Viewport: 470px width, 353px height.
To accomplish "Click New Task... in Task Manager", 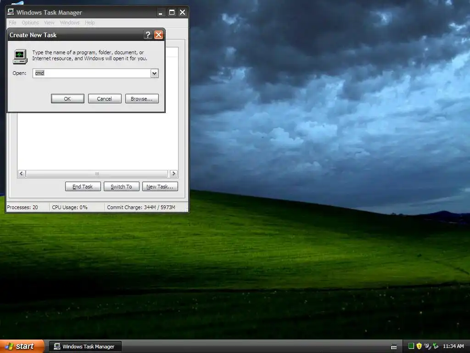I will 160,187.
